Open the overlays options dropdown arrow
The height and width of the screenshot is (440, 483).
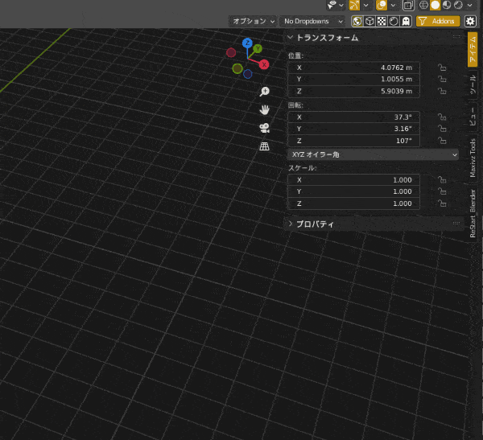393,6
